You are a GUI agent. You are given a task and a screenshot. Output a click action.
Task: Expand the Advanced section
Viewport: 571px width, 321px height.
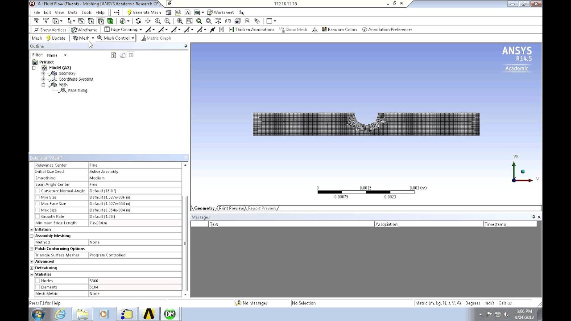[32, 262]
